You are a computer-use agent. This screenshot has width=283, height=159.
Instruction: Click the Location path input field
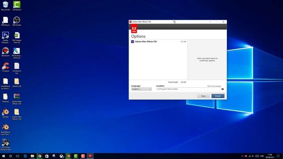(x=188, y=89)
